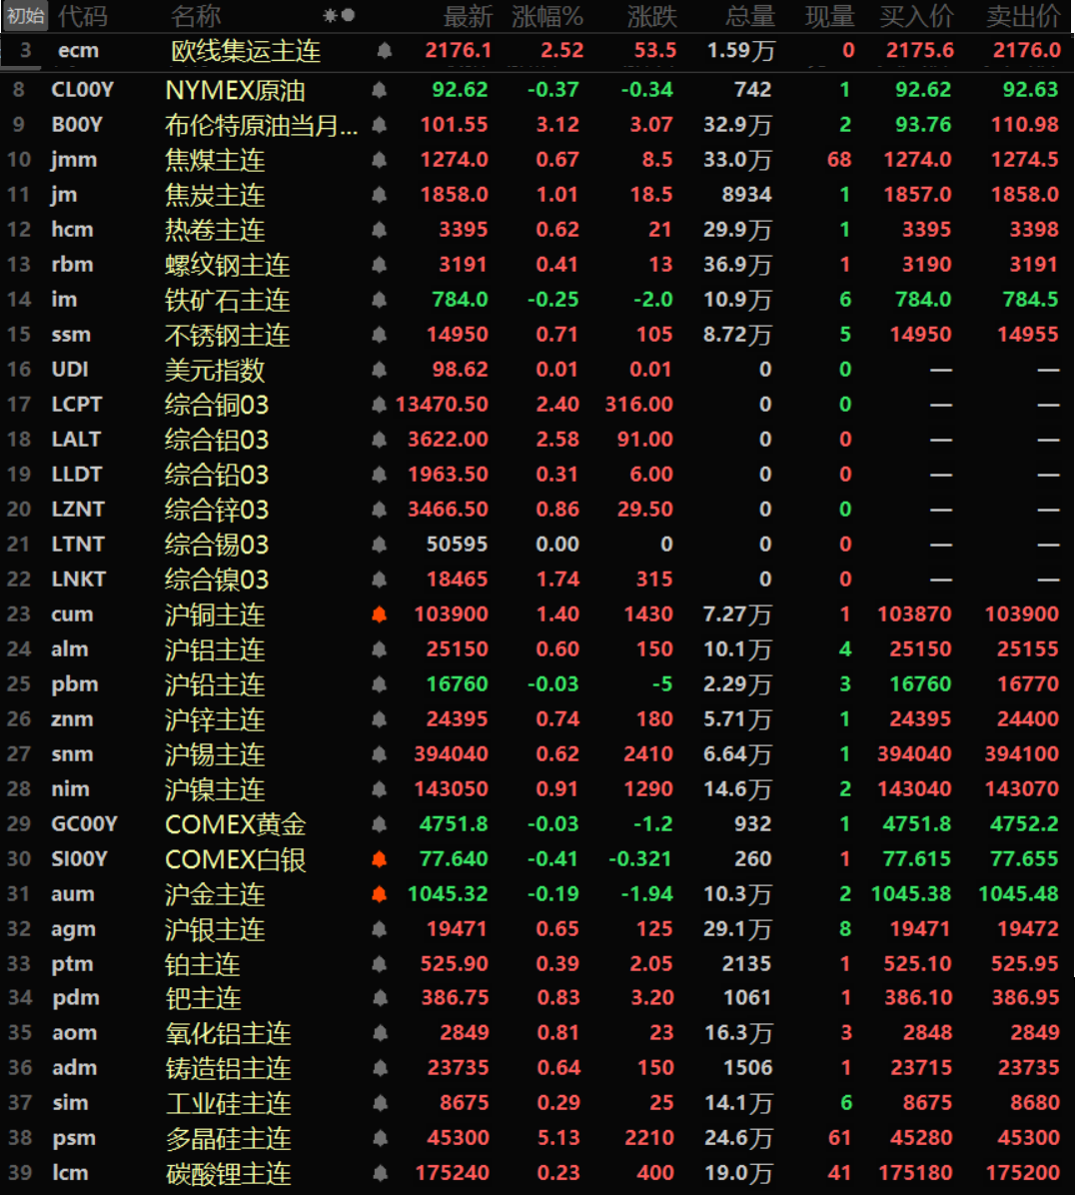Click the red alert bell for COMEX白银
Screen dimensions: 1076x1195
click(379, 859)
